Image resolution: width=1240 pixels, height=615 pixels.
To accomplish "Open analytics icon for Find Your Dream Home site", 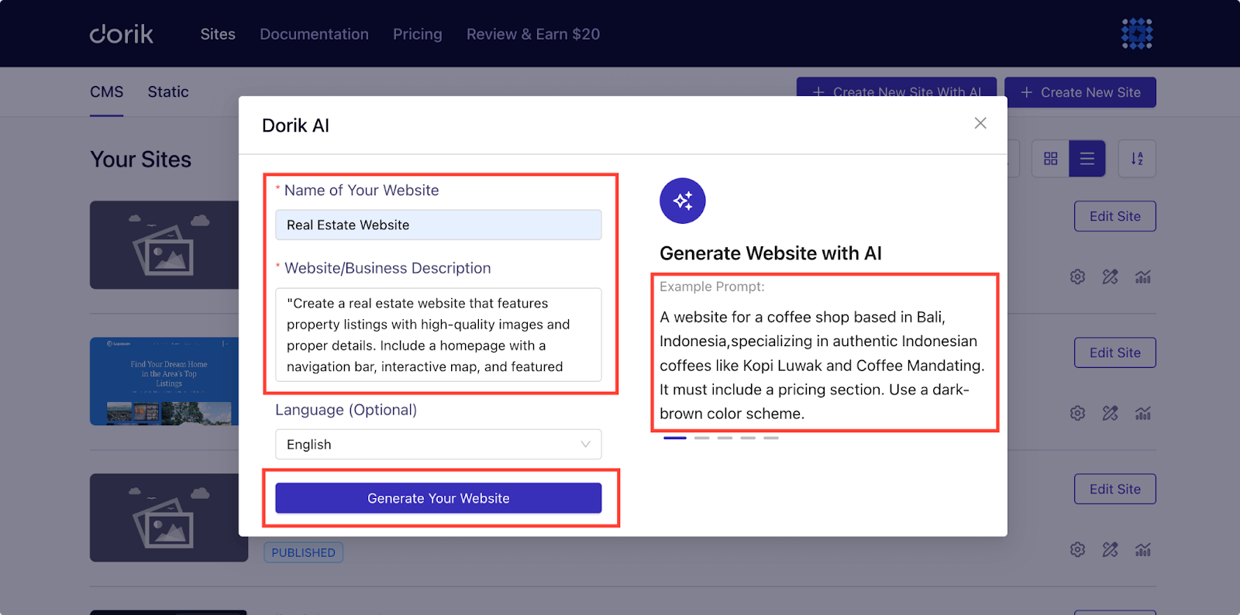I will [1143, 413].
